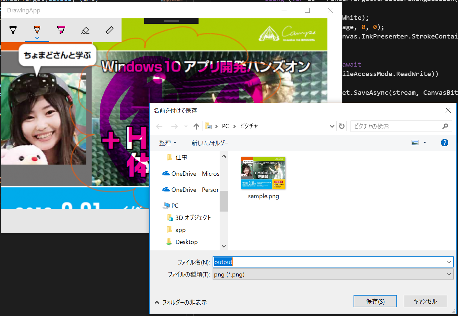Select the sample.png thumbnail
458x316 pixels.
[263, 173]
